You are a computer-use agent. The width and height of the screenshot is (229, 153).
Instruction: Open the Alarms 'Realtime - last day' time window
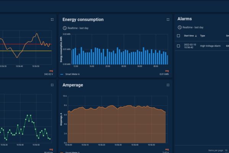[193, 28]
